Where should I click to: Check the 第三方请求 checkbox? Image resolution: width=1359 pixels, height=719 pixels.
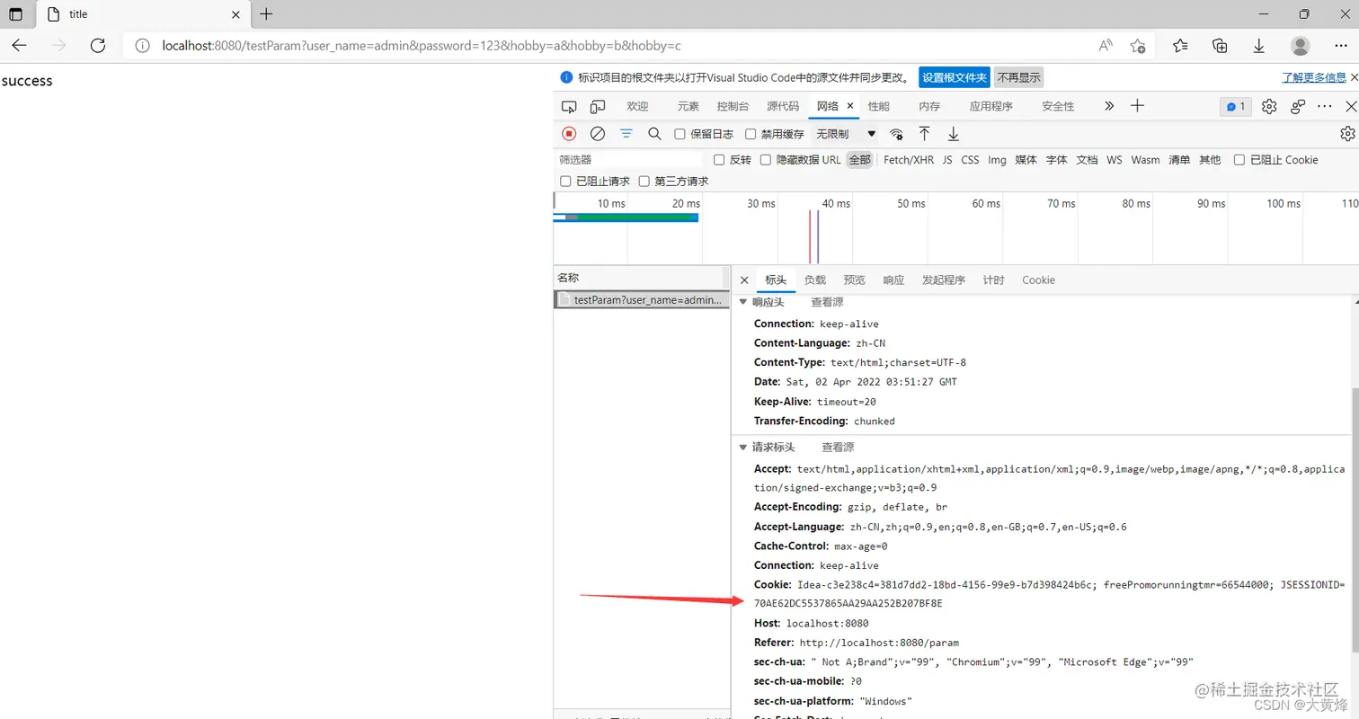[644, 182]
